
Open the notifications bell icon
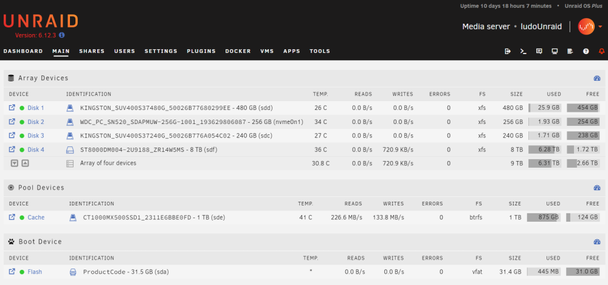coord(601,51)
